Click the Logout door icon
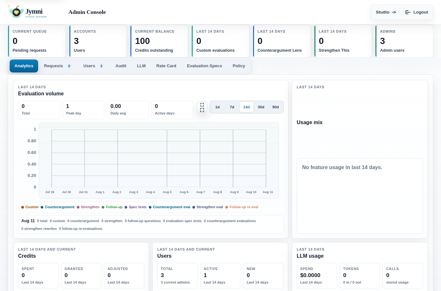The image size is (441, 291). pyautogui.click(x=408, y=12)
